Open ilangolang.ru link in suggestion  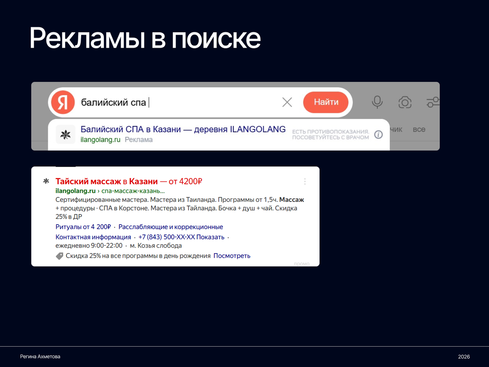(x=101, y=139)
